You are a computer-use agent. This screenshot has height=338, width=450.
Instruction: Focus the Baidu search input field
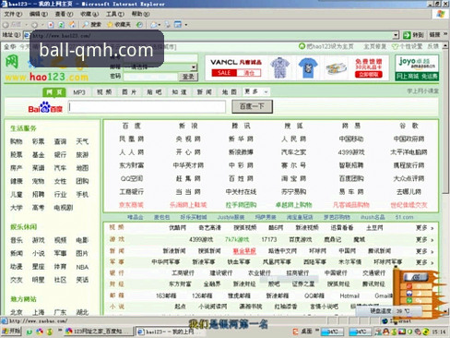tap(147, 107)
